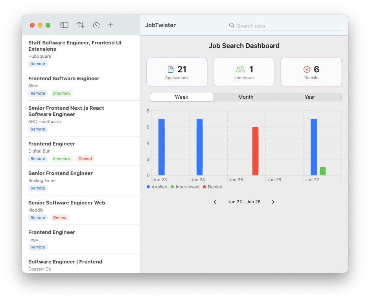Click the Interviews people icon

[x=241, y=69]
